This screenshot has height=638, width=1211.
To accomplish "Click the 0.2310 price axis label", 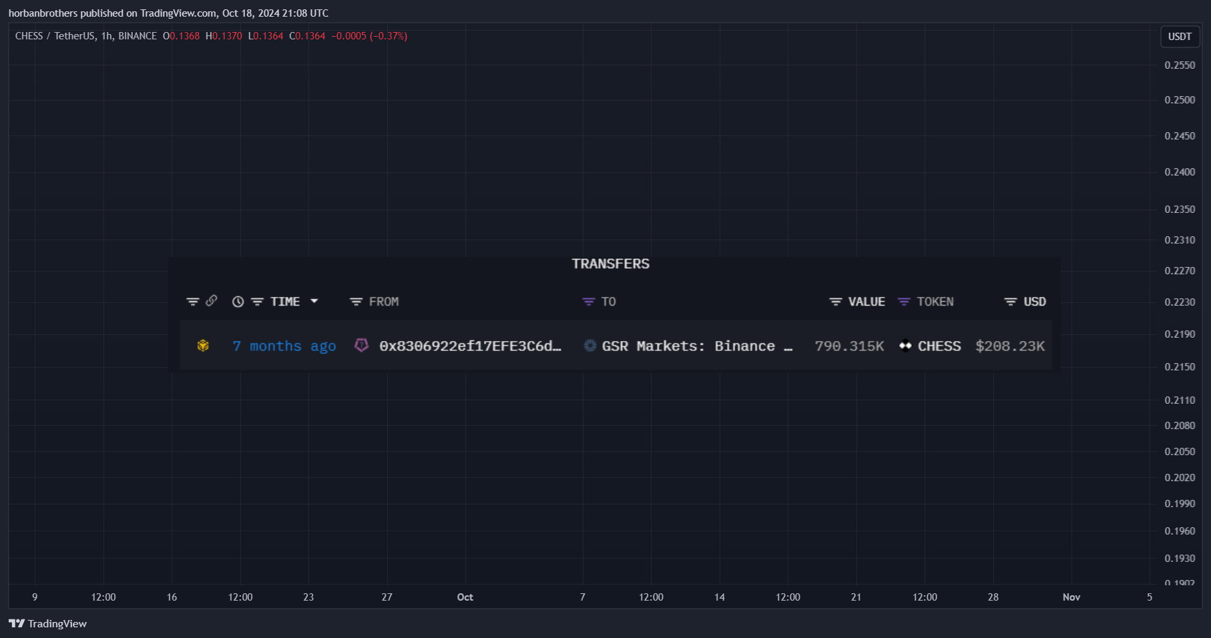I will pyautogui.click(x=1180, y=240).
